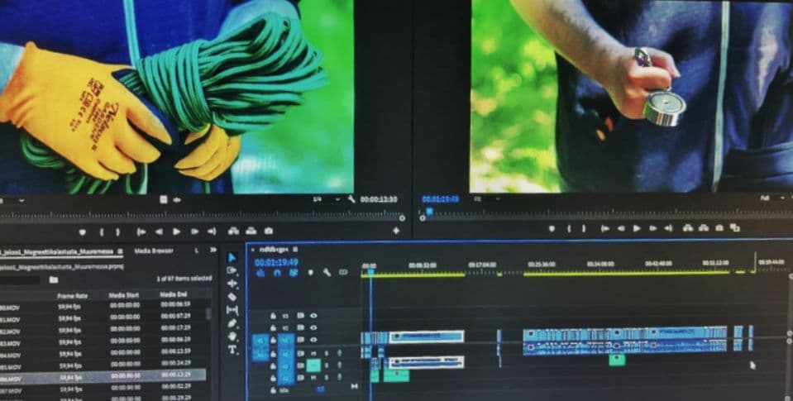This screenshot has width=793, height=401.
Task: Expand the project panel overflow chevrons
Action: [213, 250]
